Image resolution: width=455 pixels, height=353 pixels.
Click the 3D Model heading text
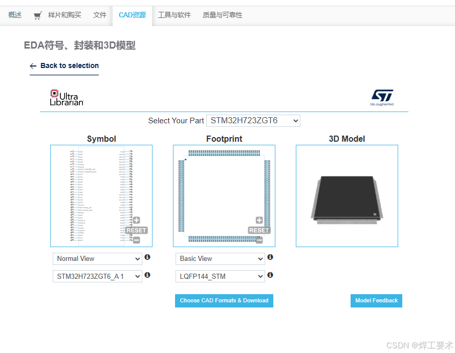click(x=347, y=139)
